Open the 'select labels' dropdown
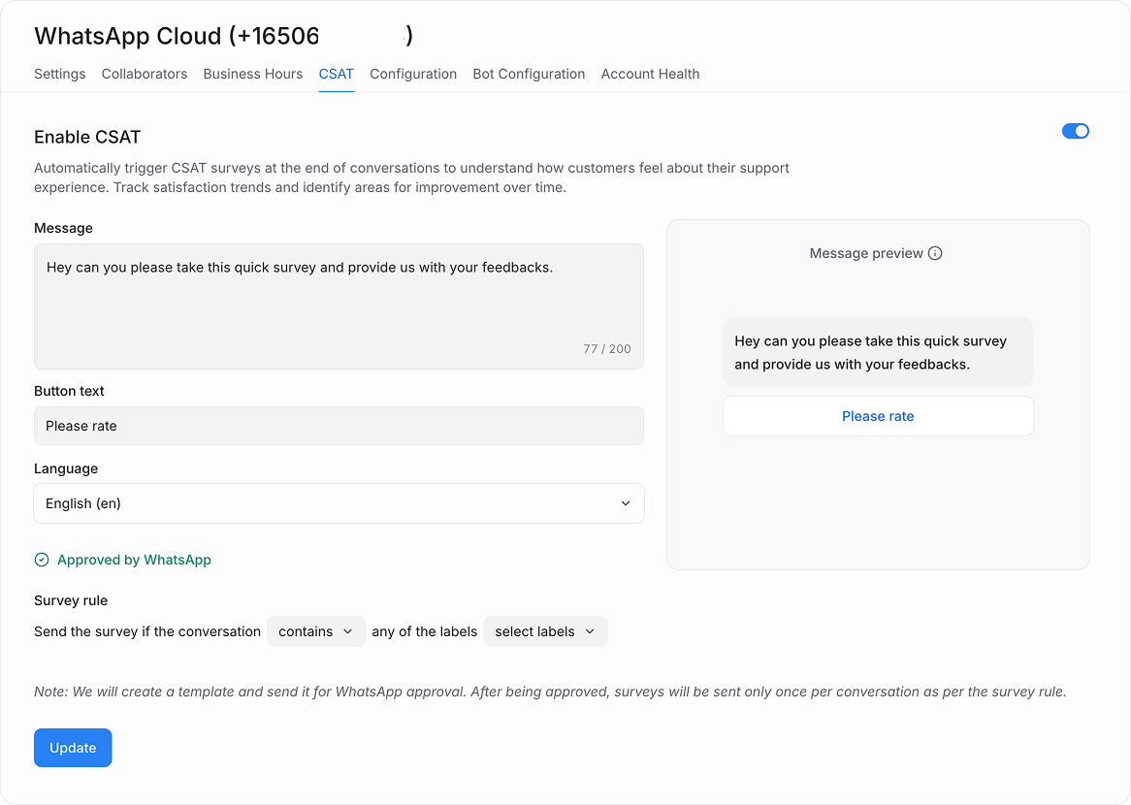Viewport: 1131px width, 805px height. [545, 631]
